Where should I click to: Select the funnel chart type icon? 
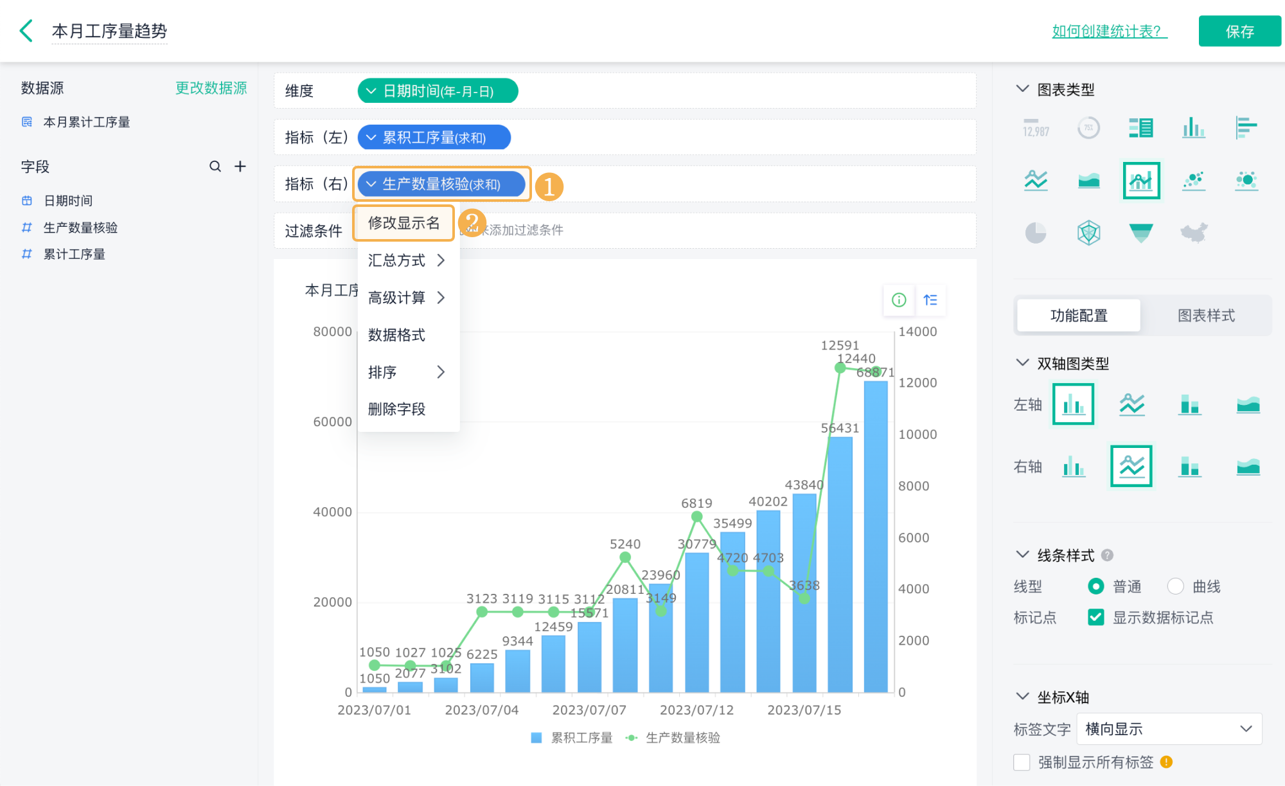1141,233
